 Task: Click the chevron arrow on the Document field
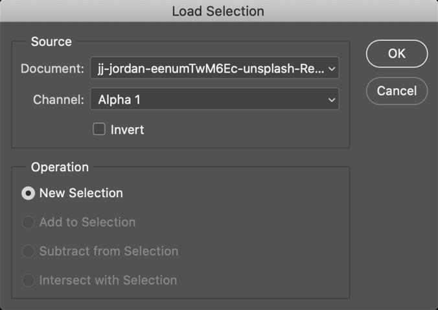[332, 69]
